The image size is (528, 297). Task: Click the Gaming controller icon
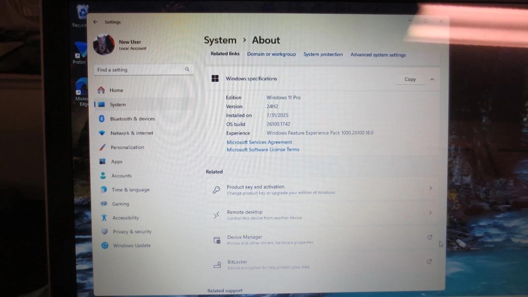(x=104, y=203)
